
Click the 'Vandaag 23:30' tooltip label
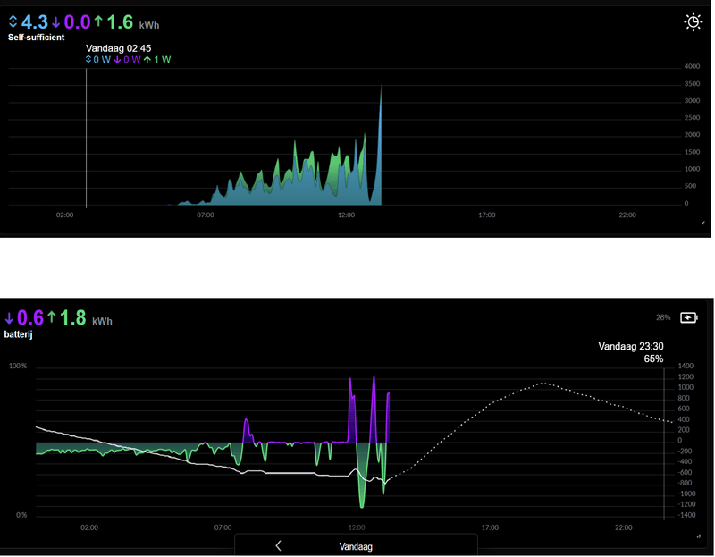tap(631, 347)
